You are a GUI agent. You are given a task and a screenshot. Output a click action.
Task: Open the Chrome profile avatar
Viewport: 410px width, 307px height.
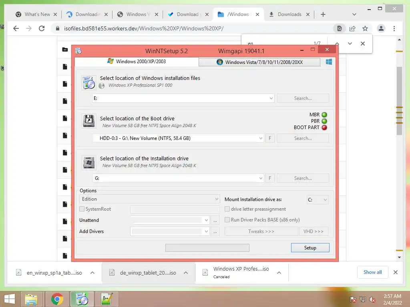coord(381,28)
